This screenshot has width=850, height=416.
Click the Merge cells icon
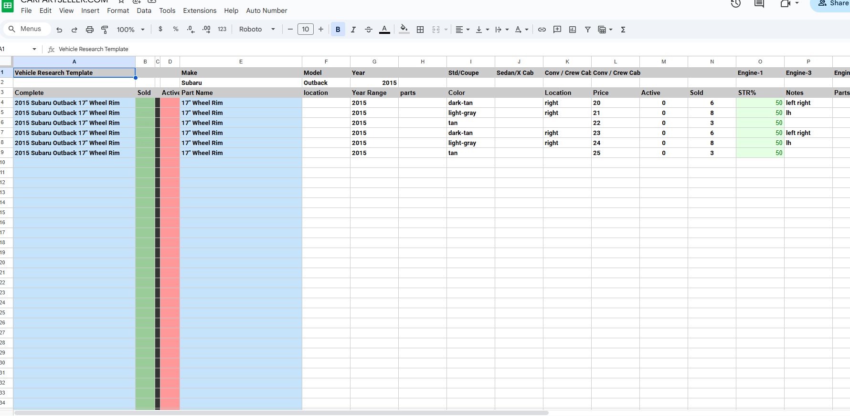coord(436,30)
